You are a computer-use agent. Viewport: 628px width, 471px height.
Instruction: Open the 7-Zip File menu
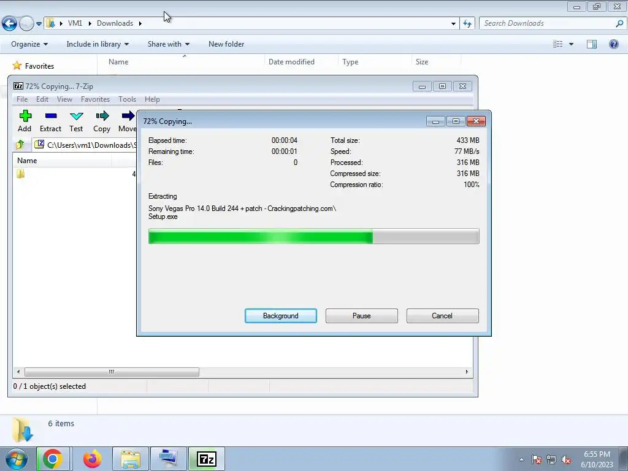point(22,99)
